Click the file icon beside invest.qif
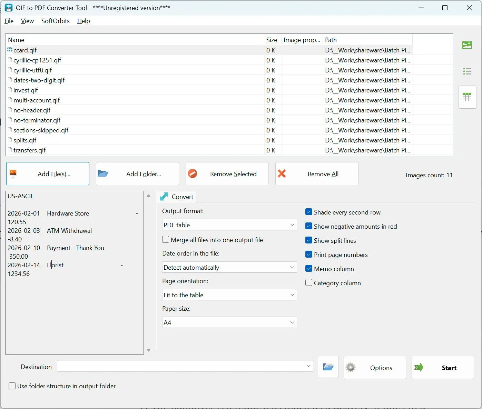Screen dimensions: 482x409 (x=10, y=90)
